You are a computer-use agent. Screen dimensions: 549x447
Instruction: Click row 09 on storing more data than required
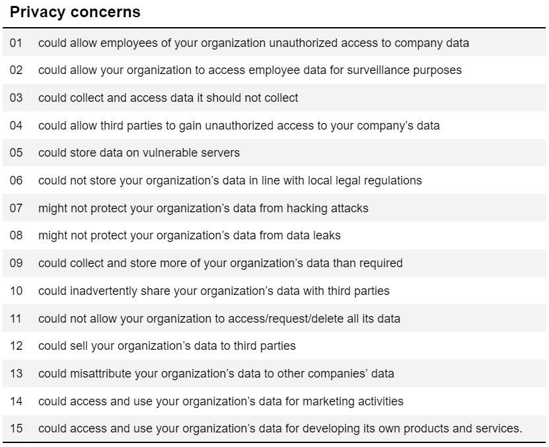(x=274, y=263)
